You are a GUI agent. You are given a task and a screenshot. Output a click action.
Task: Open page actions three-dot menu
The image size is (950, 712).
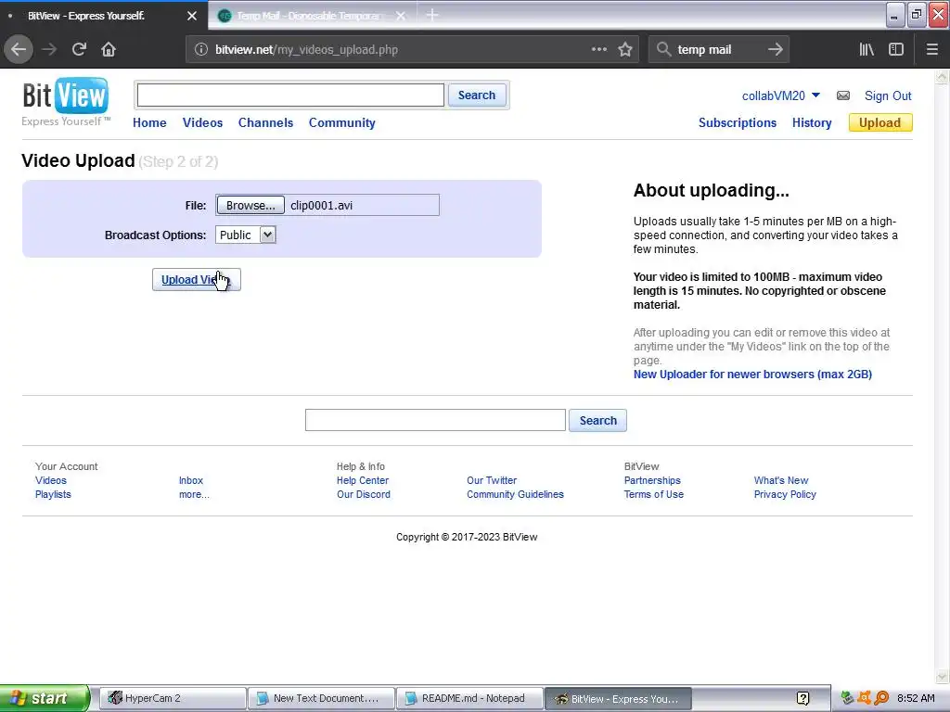point(598,50)
